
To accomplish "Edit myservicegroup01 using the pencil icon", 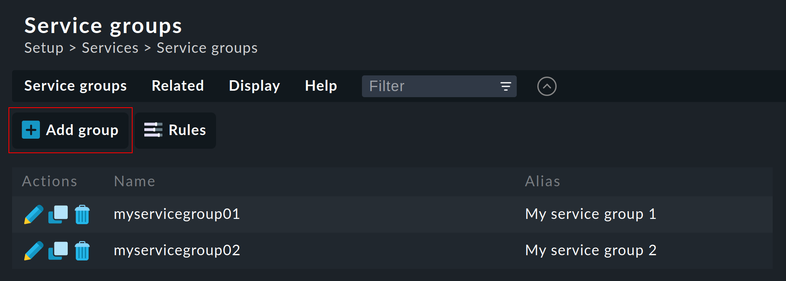I will pos(34,214).
